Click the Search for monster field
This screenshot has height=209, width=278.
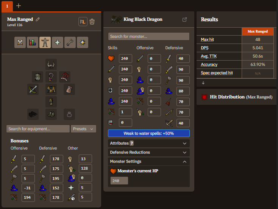click(148, 36)
